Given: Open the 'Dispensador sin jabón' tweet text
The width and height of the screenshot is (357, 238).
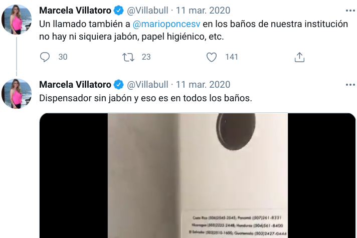Looking at the screenshot, I should (x=146, y=98).
